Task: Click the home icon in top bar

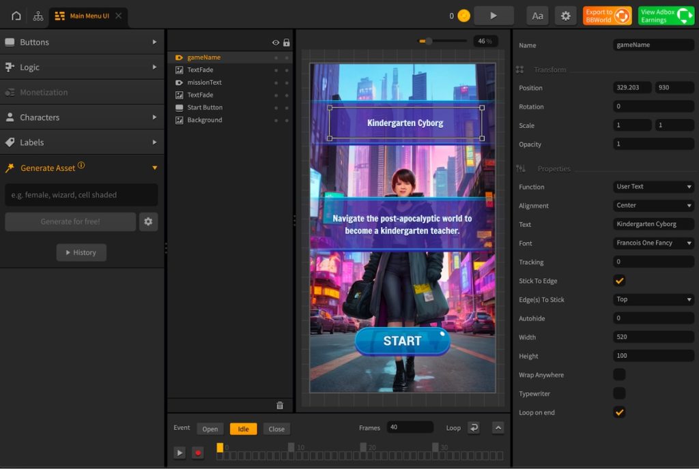Action: coord(16,16)
